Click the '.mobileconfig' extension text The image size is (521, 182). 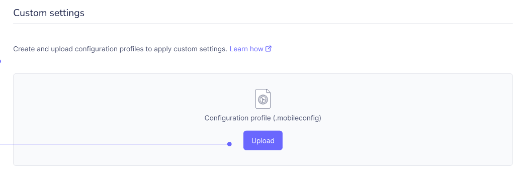[297, 118]
